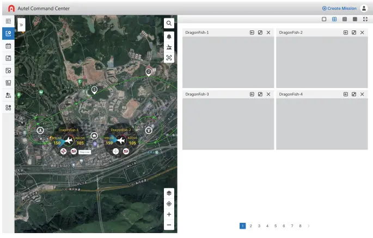Go to pagination page 1

coord(242,226)
